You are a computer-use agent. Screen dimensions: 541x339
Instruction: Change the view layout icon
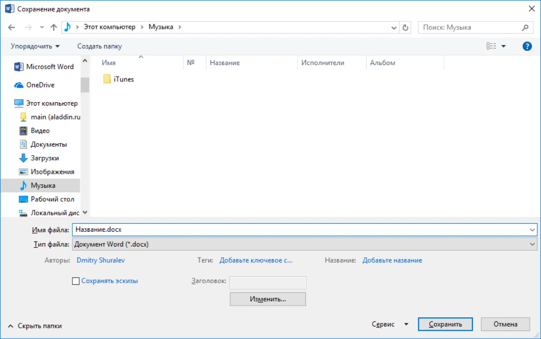pyautogui.click(x=491, y=46)
